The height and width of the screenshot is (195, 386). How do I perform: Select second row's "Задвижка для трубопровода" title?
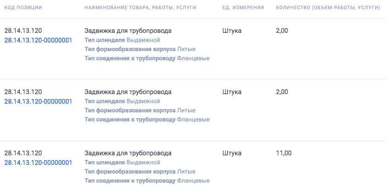[x=128, y=92]
